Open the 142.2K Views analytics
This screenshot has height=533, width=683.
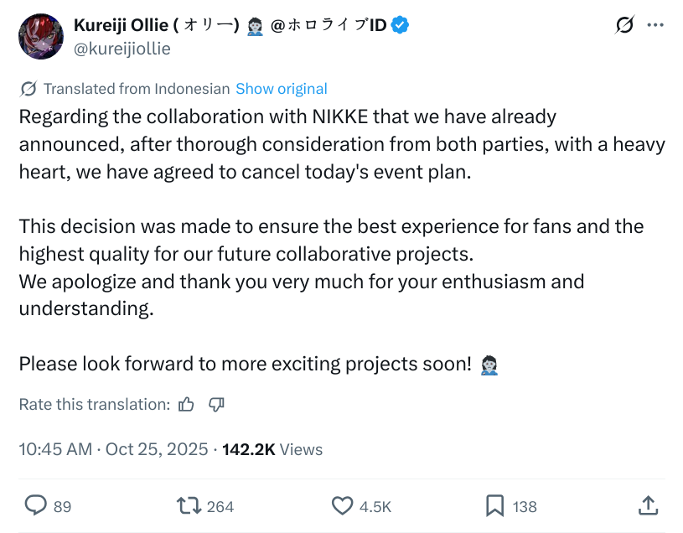pyautogui.click(x=272, y=449)
